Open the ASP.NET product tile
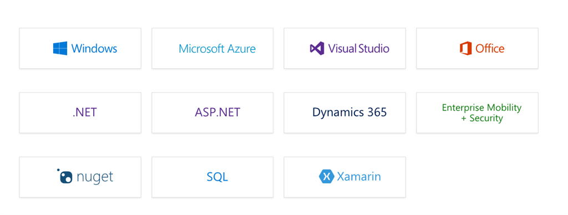568x215 pixels. pos(212,112)
